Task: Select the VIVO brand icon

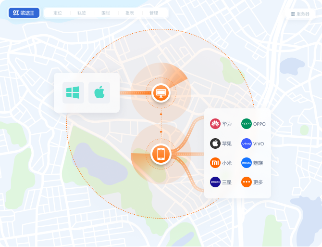Action: click(x=247, y=143)
